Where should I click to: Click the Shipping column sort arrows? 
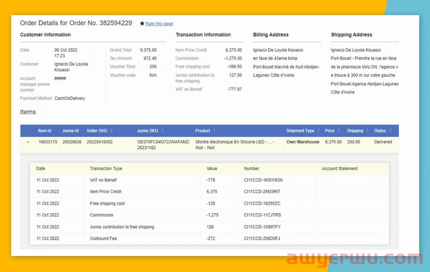point(368,131)
